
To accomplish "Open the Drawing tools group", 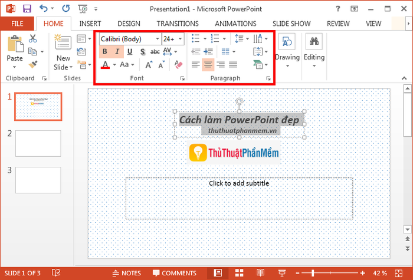I will pyautogui.click(x=287, y=50).
